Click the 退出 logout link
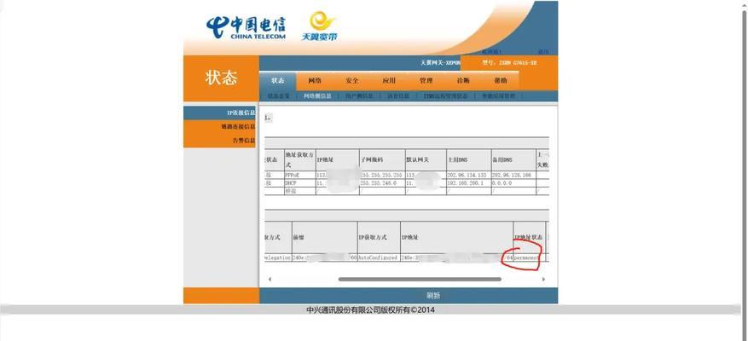 (x=543, y=51)
